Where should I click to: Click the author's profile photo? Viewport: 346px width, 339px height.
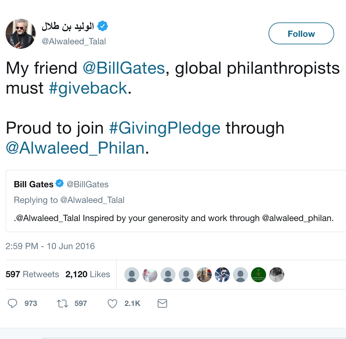[x=21, y=34]
